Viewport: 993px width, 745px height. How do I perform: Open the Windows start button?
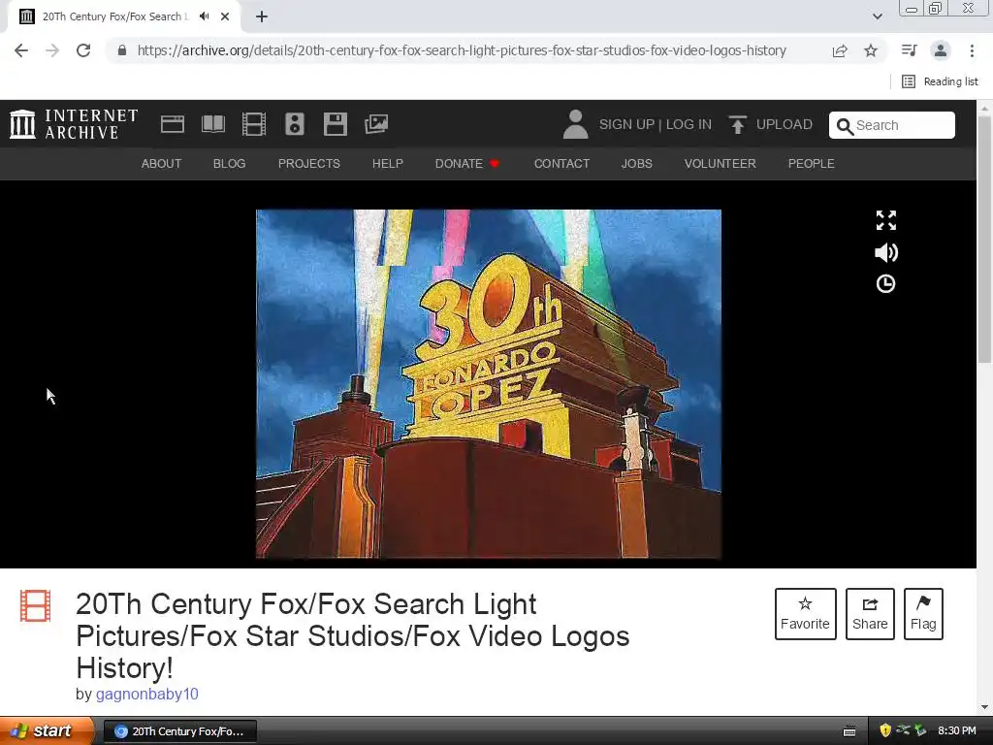click(x=47, y=731)
